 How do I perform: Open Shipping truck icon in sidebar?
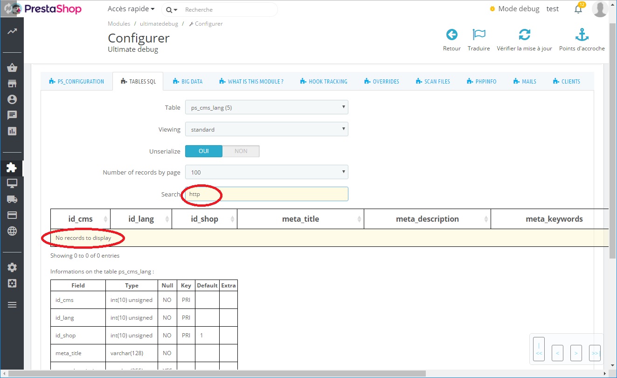[12, 199]
